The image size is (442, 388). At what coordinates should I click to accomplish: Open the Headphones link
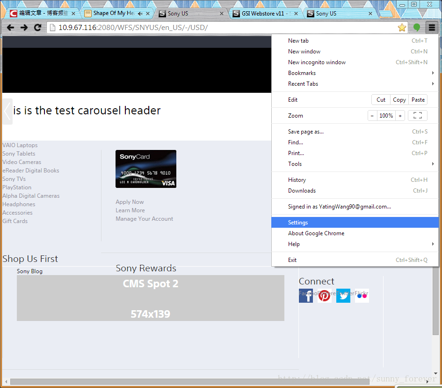(x=19, y=204)
